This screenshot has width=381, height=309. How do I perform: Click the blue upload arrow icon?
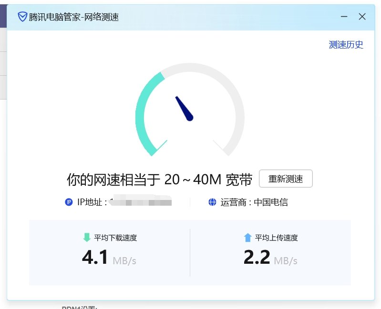(x=247, y=238)
